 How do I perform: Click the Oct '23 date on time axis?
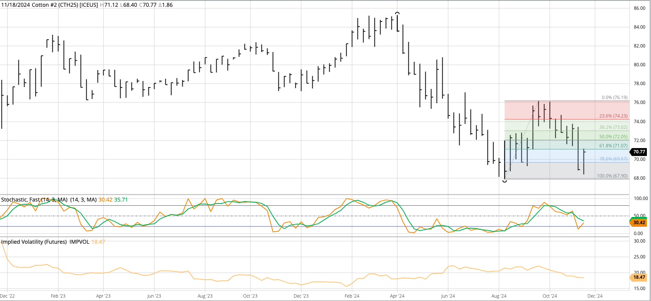click(x=250, y=296)
